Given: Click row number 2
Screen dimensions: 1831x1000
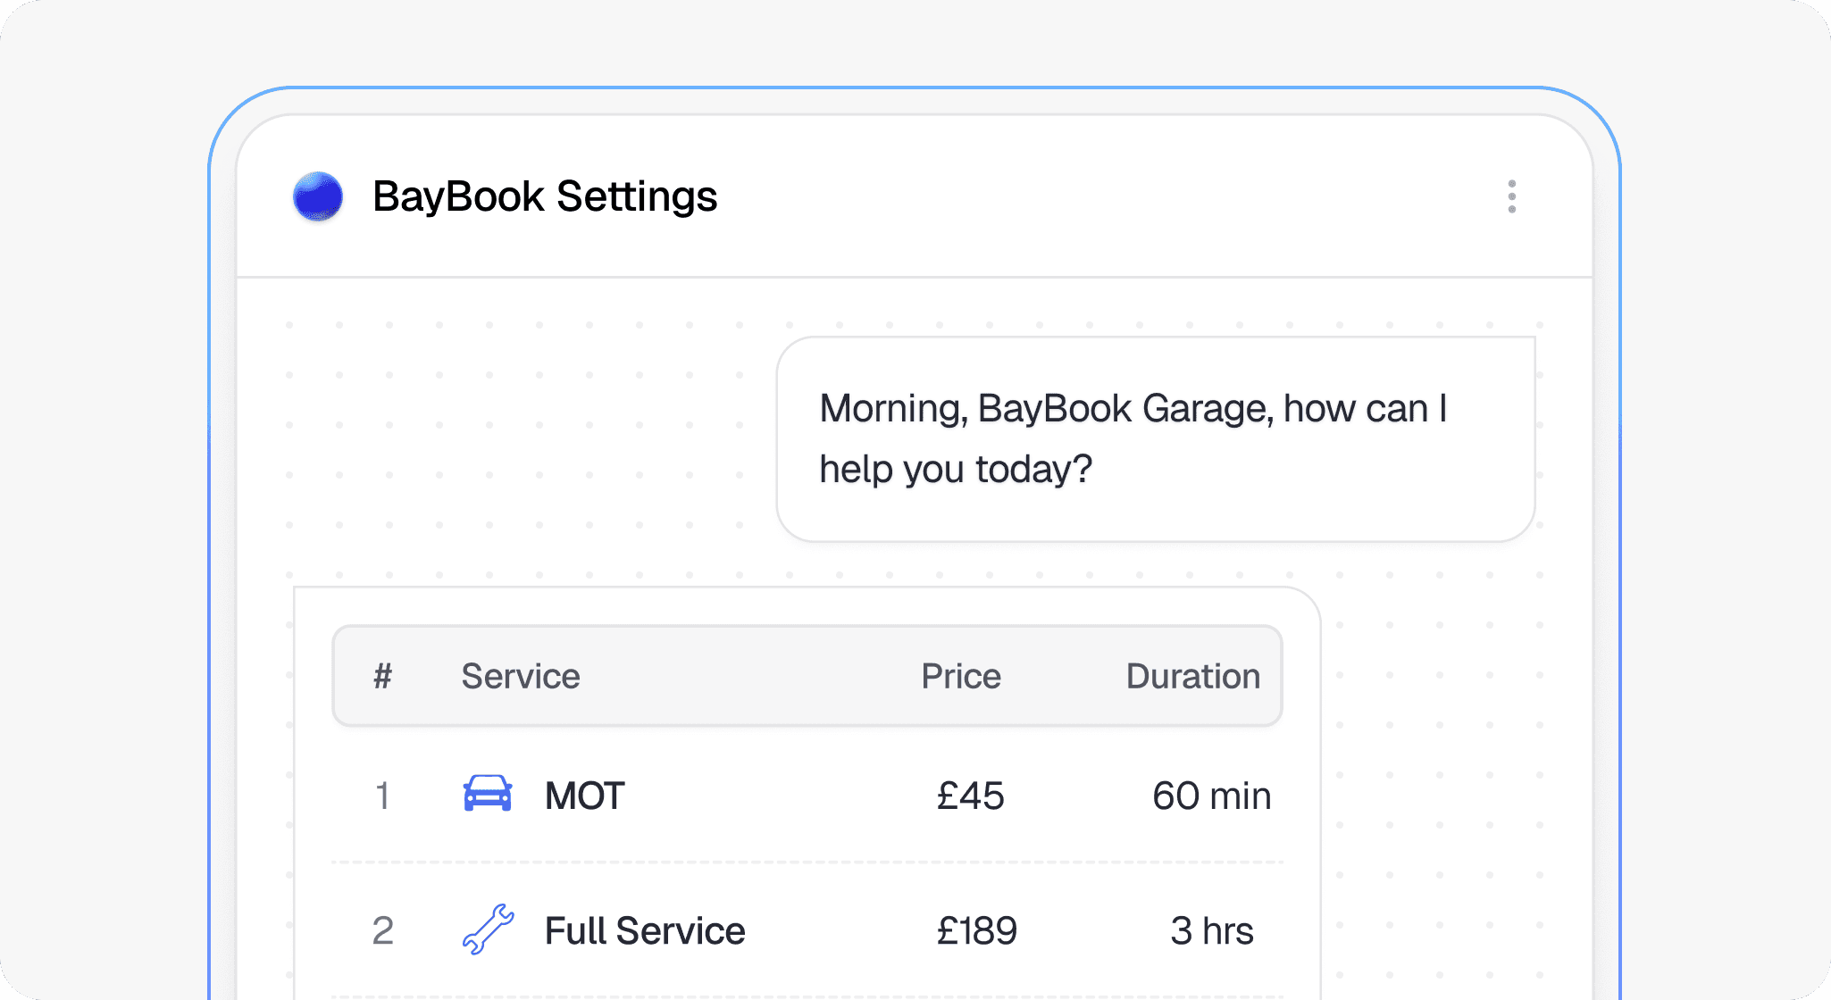Looking at the screenshot, I should point(382,931).
